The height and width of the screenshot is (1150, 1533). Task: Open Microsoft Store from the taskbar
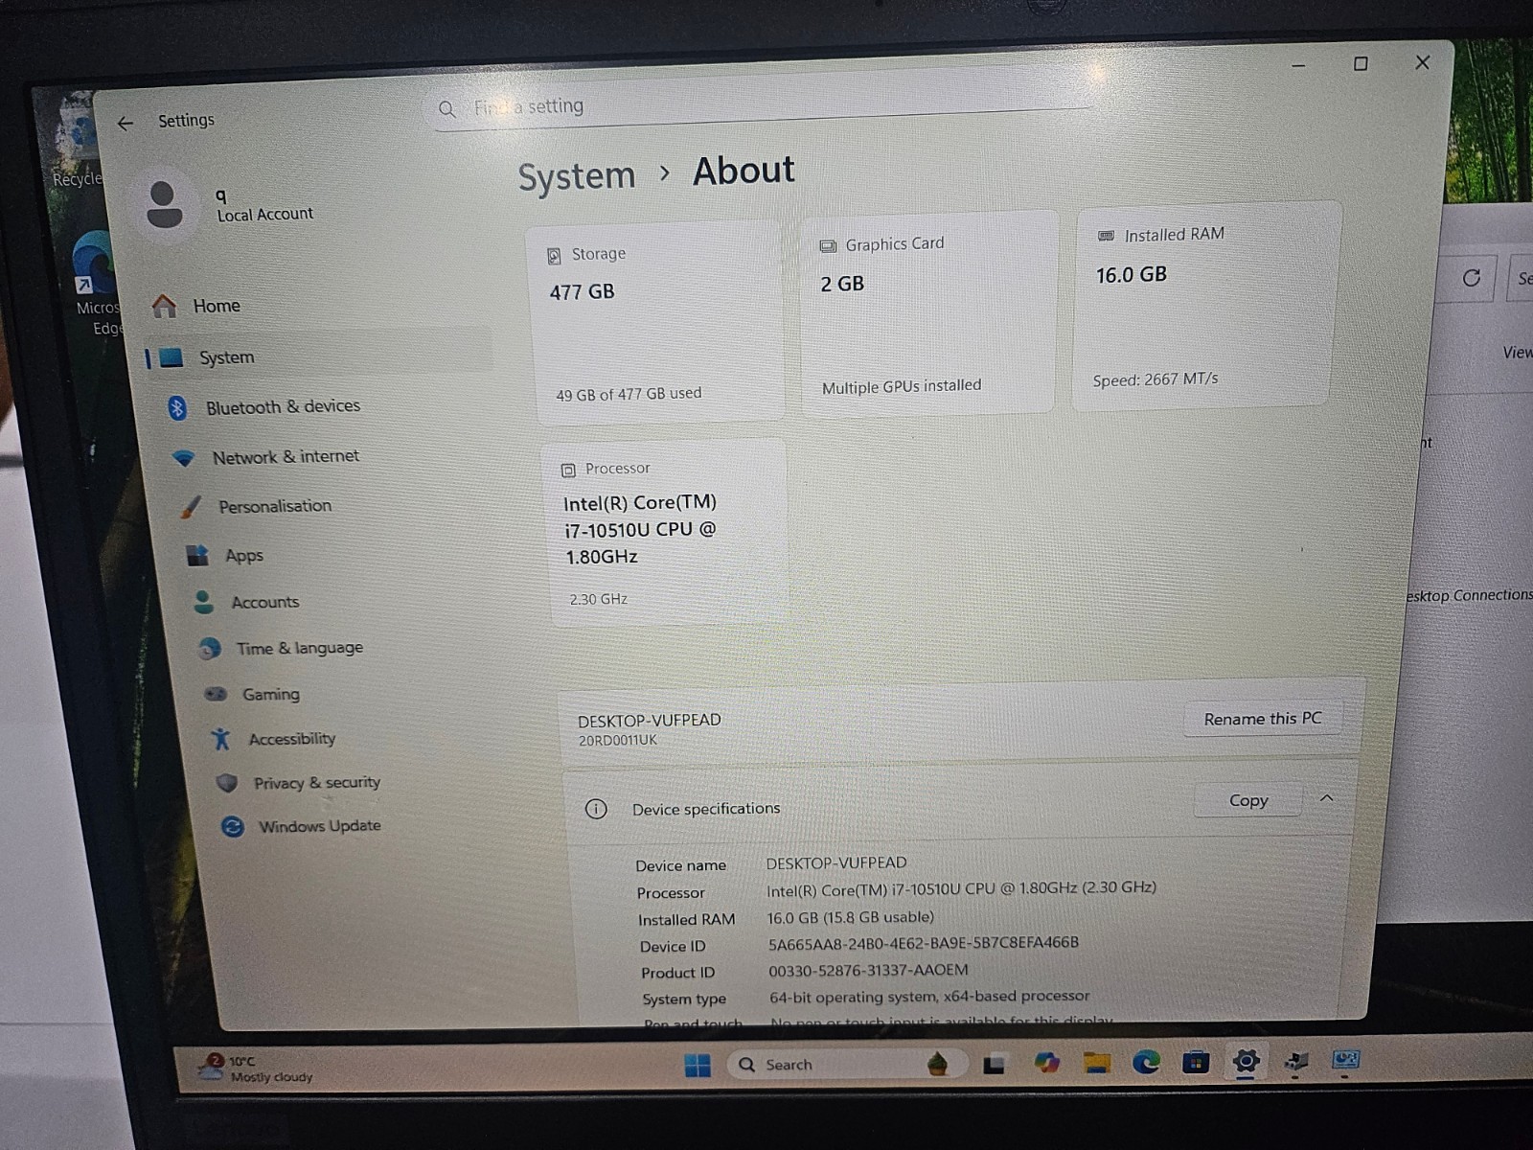(1196, 1062)
